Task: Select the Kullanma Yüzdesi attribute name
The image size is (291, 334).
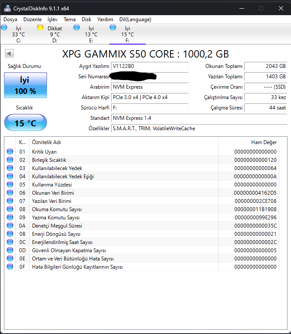Action: (52, 185)
